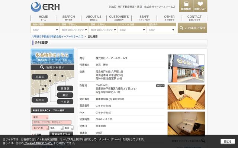Click the magnifier icon below the photos
238x148 pixels.
[203, 141]
